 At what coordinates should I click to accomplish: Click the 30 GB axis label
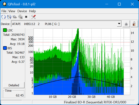click(91, 97)
